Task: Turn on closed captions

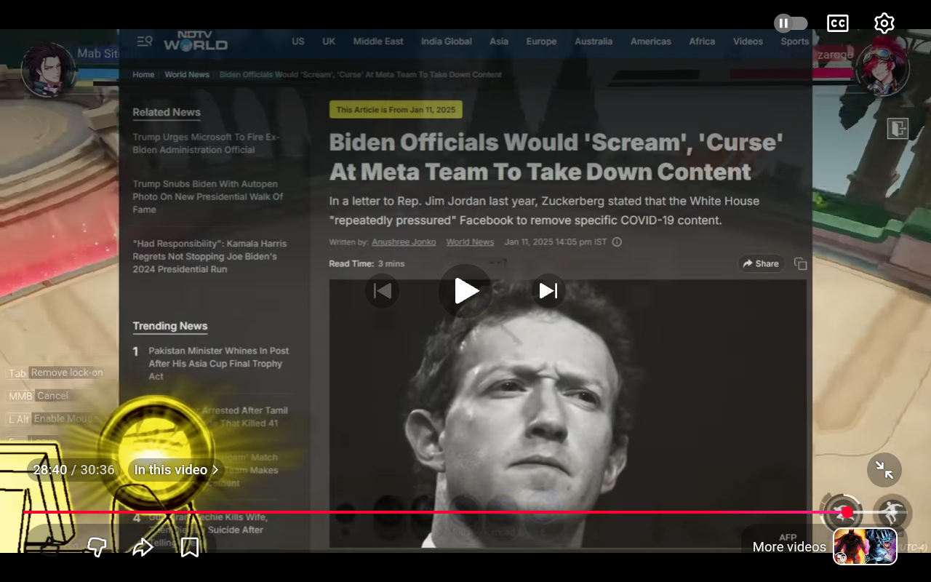Action: pyautogui.click(x=838, y=23)
